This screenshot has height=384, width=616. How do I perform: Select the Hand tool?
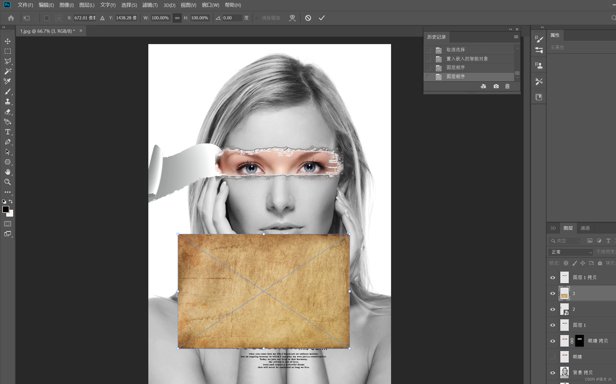(8, 172)
